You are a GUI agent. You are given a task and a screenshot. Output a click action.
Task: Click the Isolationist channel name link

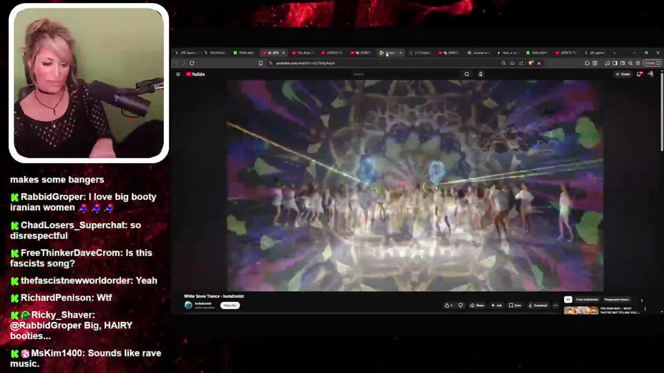[203, 303]
